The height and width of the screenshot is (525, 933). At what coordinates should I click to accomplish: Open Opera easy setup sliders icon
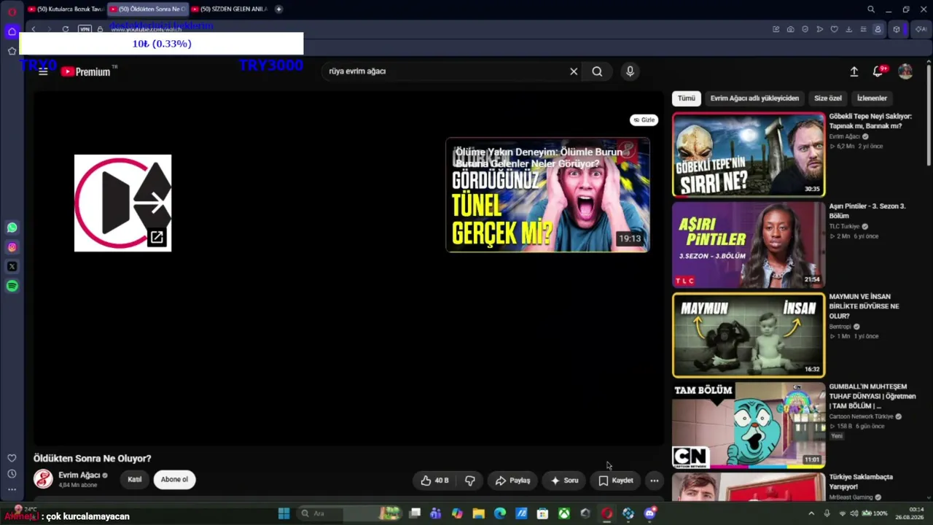863,29
